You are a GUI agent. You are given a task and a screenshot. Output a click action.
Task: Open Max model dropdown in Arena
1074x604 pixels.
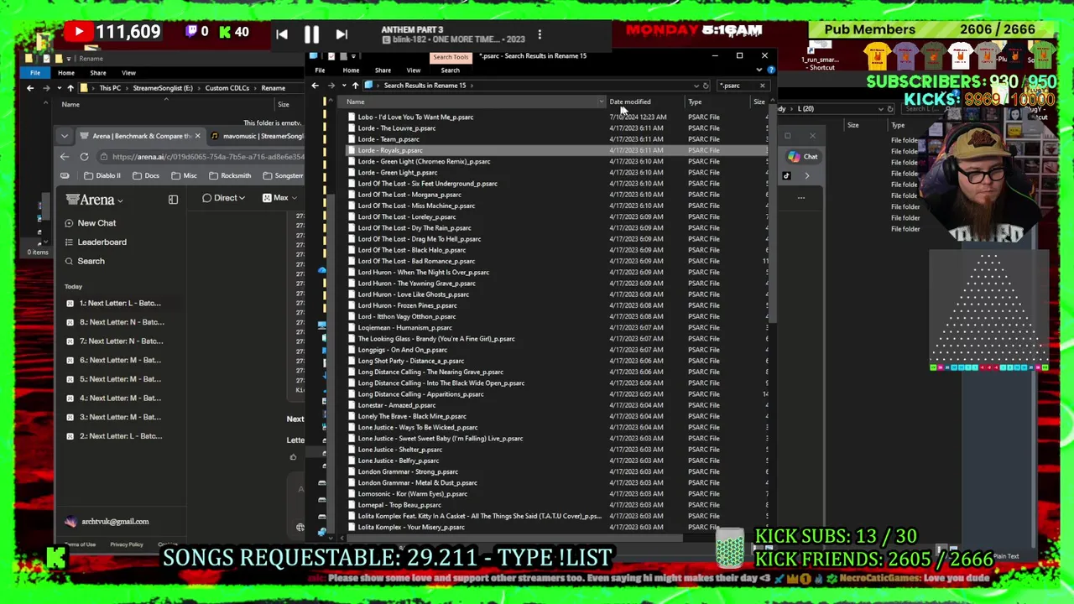[x=280, y=198]
